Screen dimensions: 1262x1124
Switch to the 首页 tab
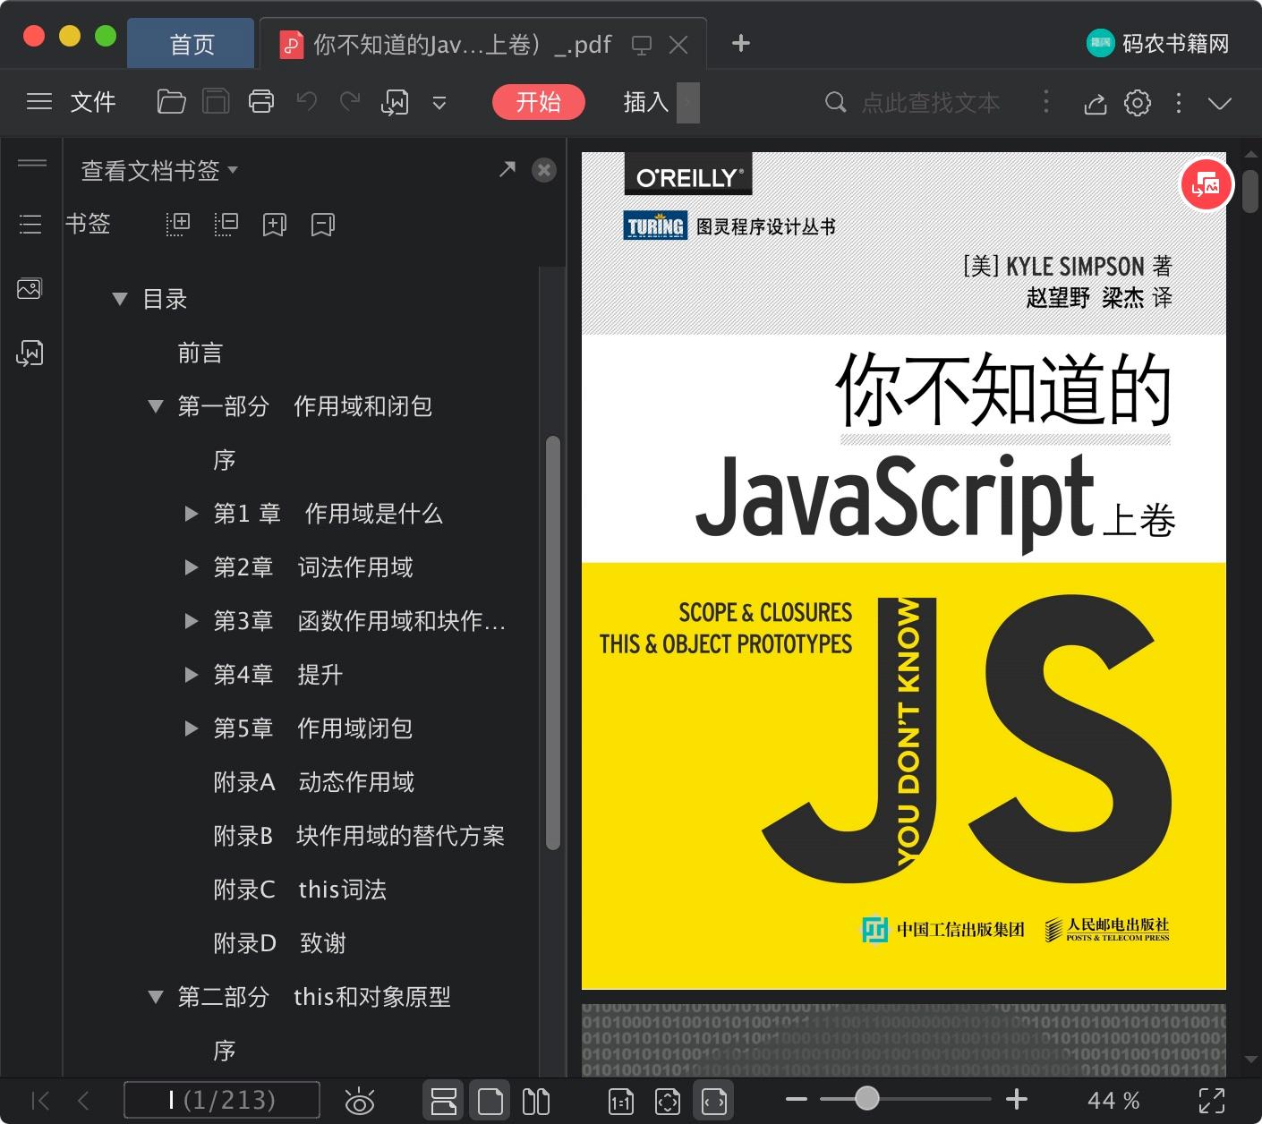[x=191, y=44]
